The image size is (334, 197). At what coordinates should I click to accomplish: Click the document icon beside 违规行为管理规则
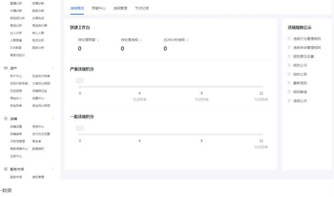pyautogui.click(x=289, y=39)
